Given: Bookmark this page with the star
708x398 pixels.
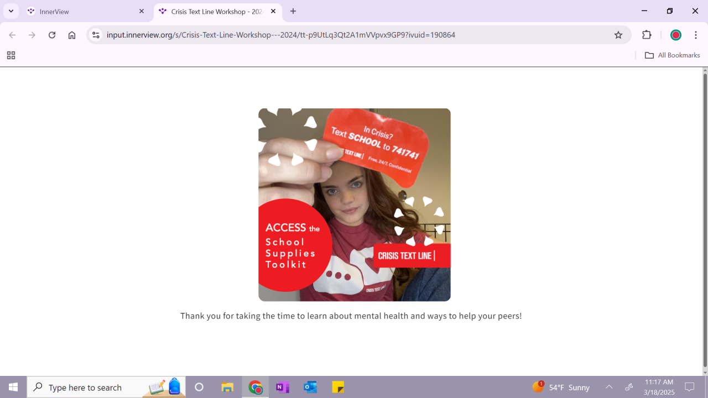Looking at the screenshot, I should pos(618,35).
